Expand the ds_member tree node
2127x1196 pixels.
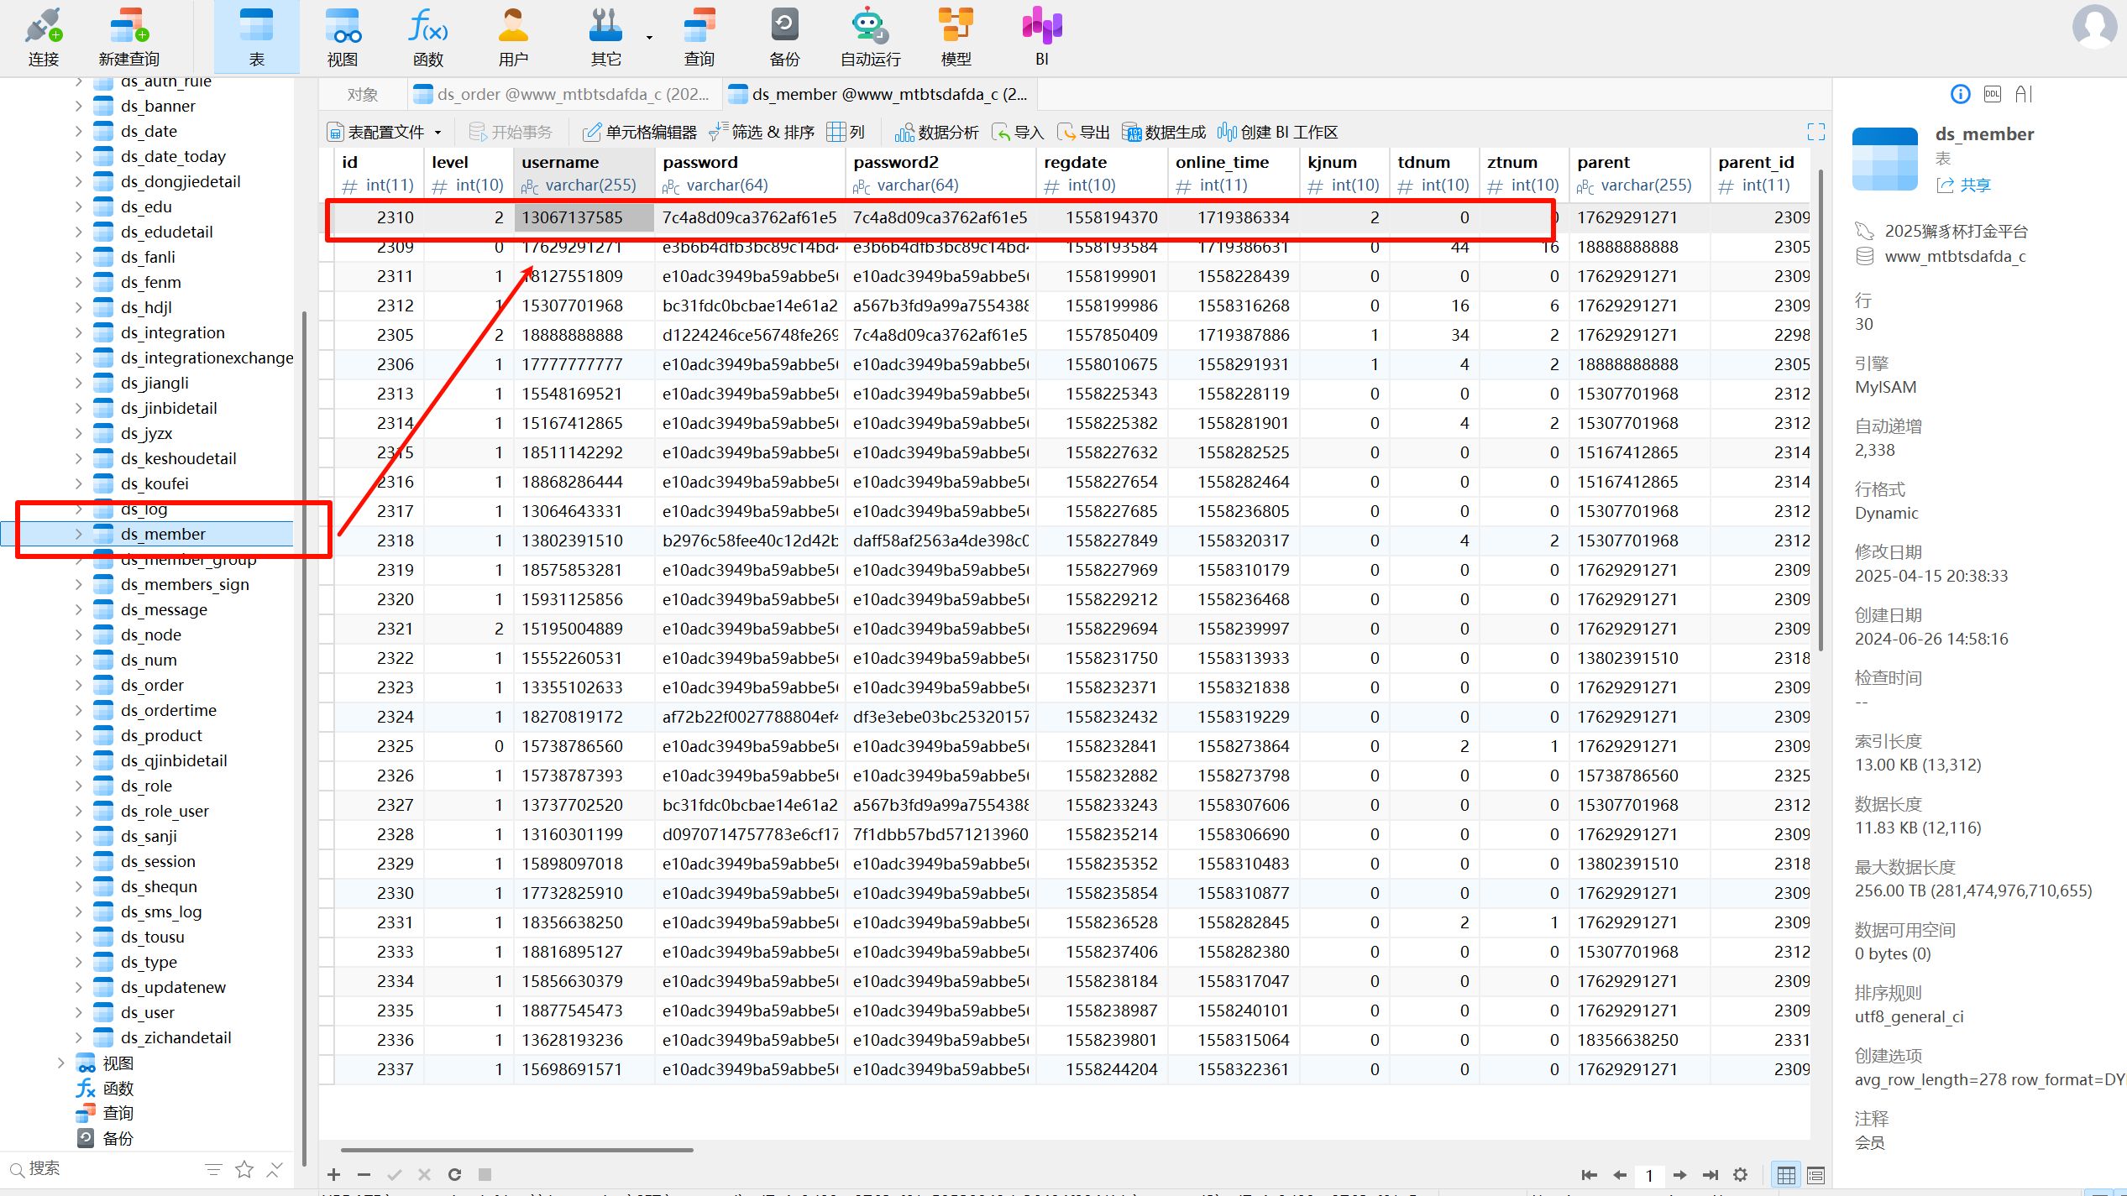[79, 534]
